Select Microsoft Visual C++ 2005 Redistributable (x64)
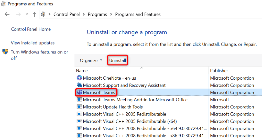Image resolution: width=262 pixels, height=139 pixels. tap(130, 121)
